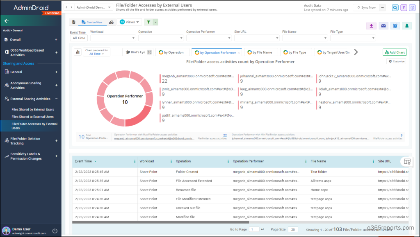This screenshot has width=420, height=237.
Task: Switch to the chart-only view icon
Action: pyautogui.click(x=111, y=22)
